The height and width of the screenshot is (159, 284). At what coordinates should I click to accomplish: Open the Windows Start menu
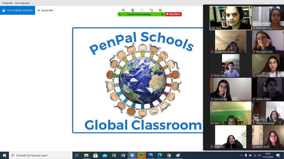(4, 155)
